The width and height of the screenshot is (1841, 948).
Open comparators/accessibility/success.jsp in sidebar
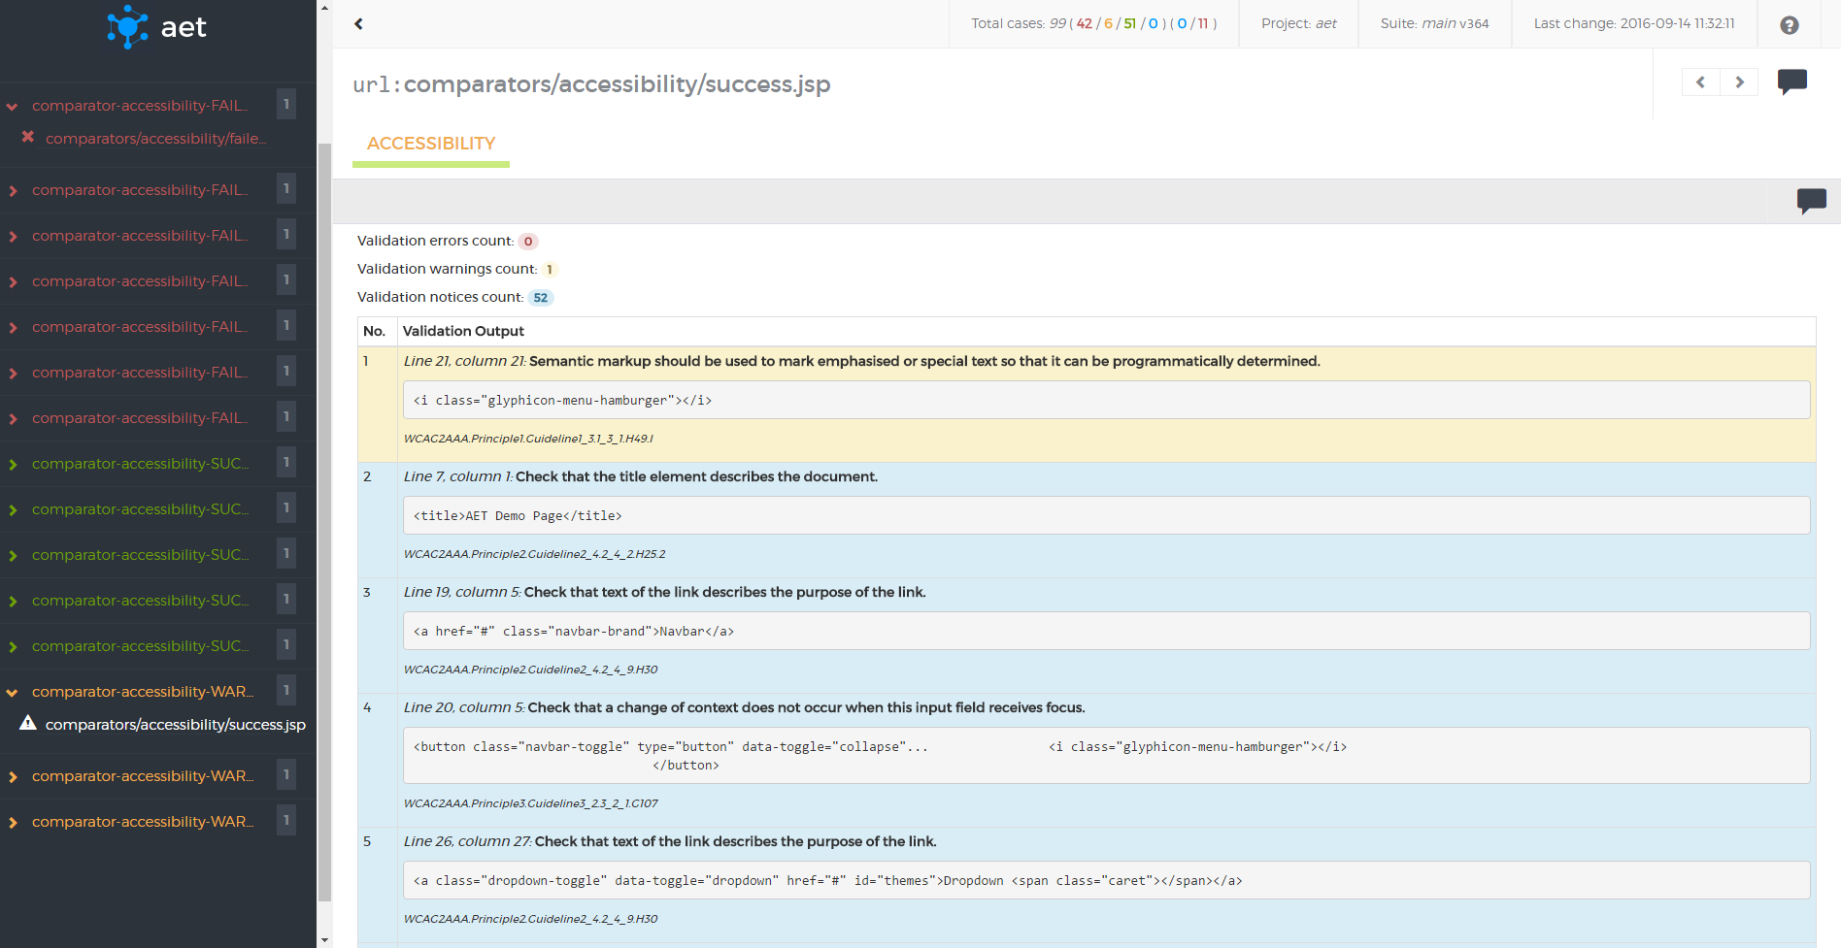tap(175, 725)
